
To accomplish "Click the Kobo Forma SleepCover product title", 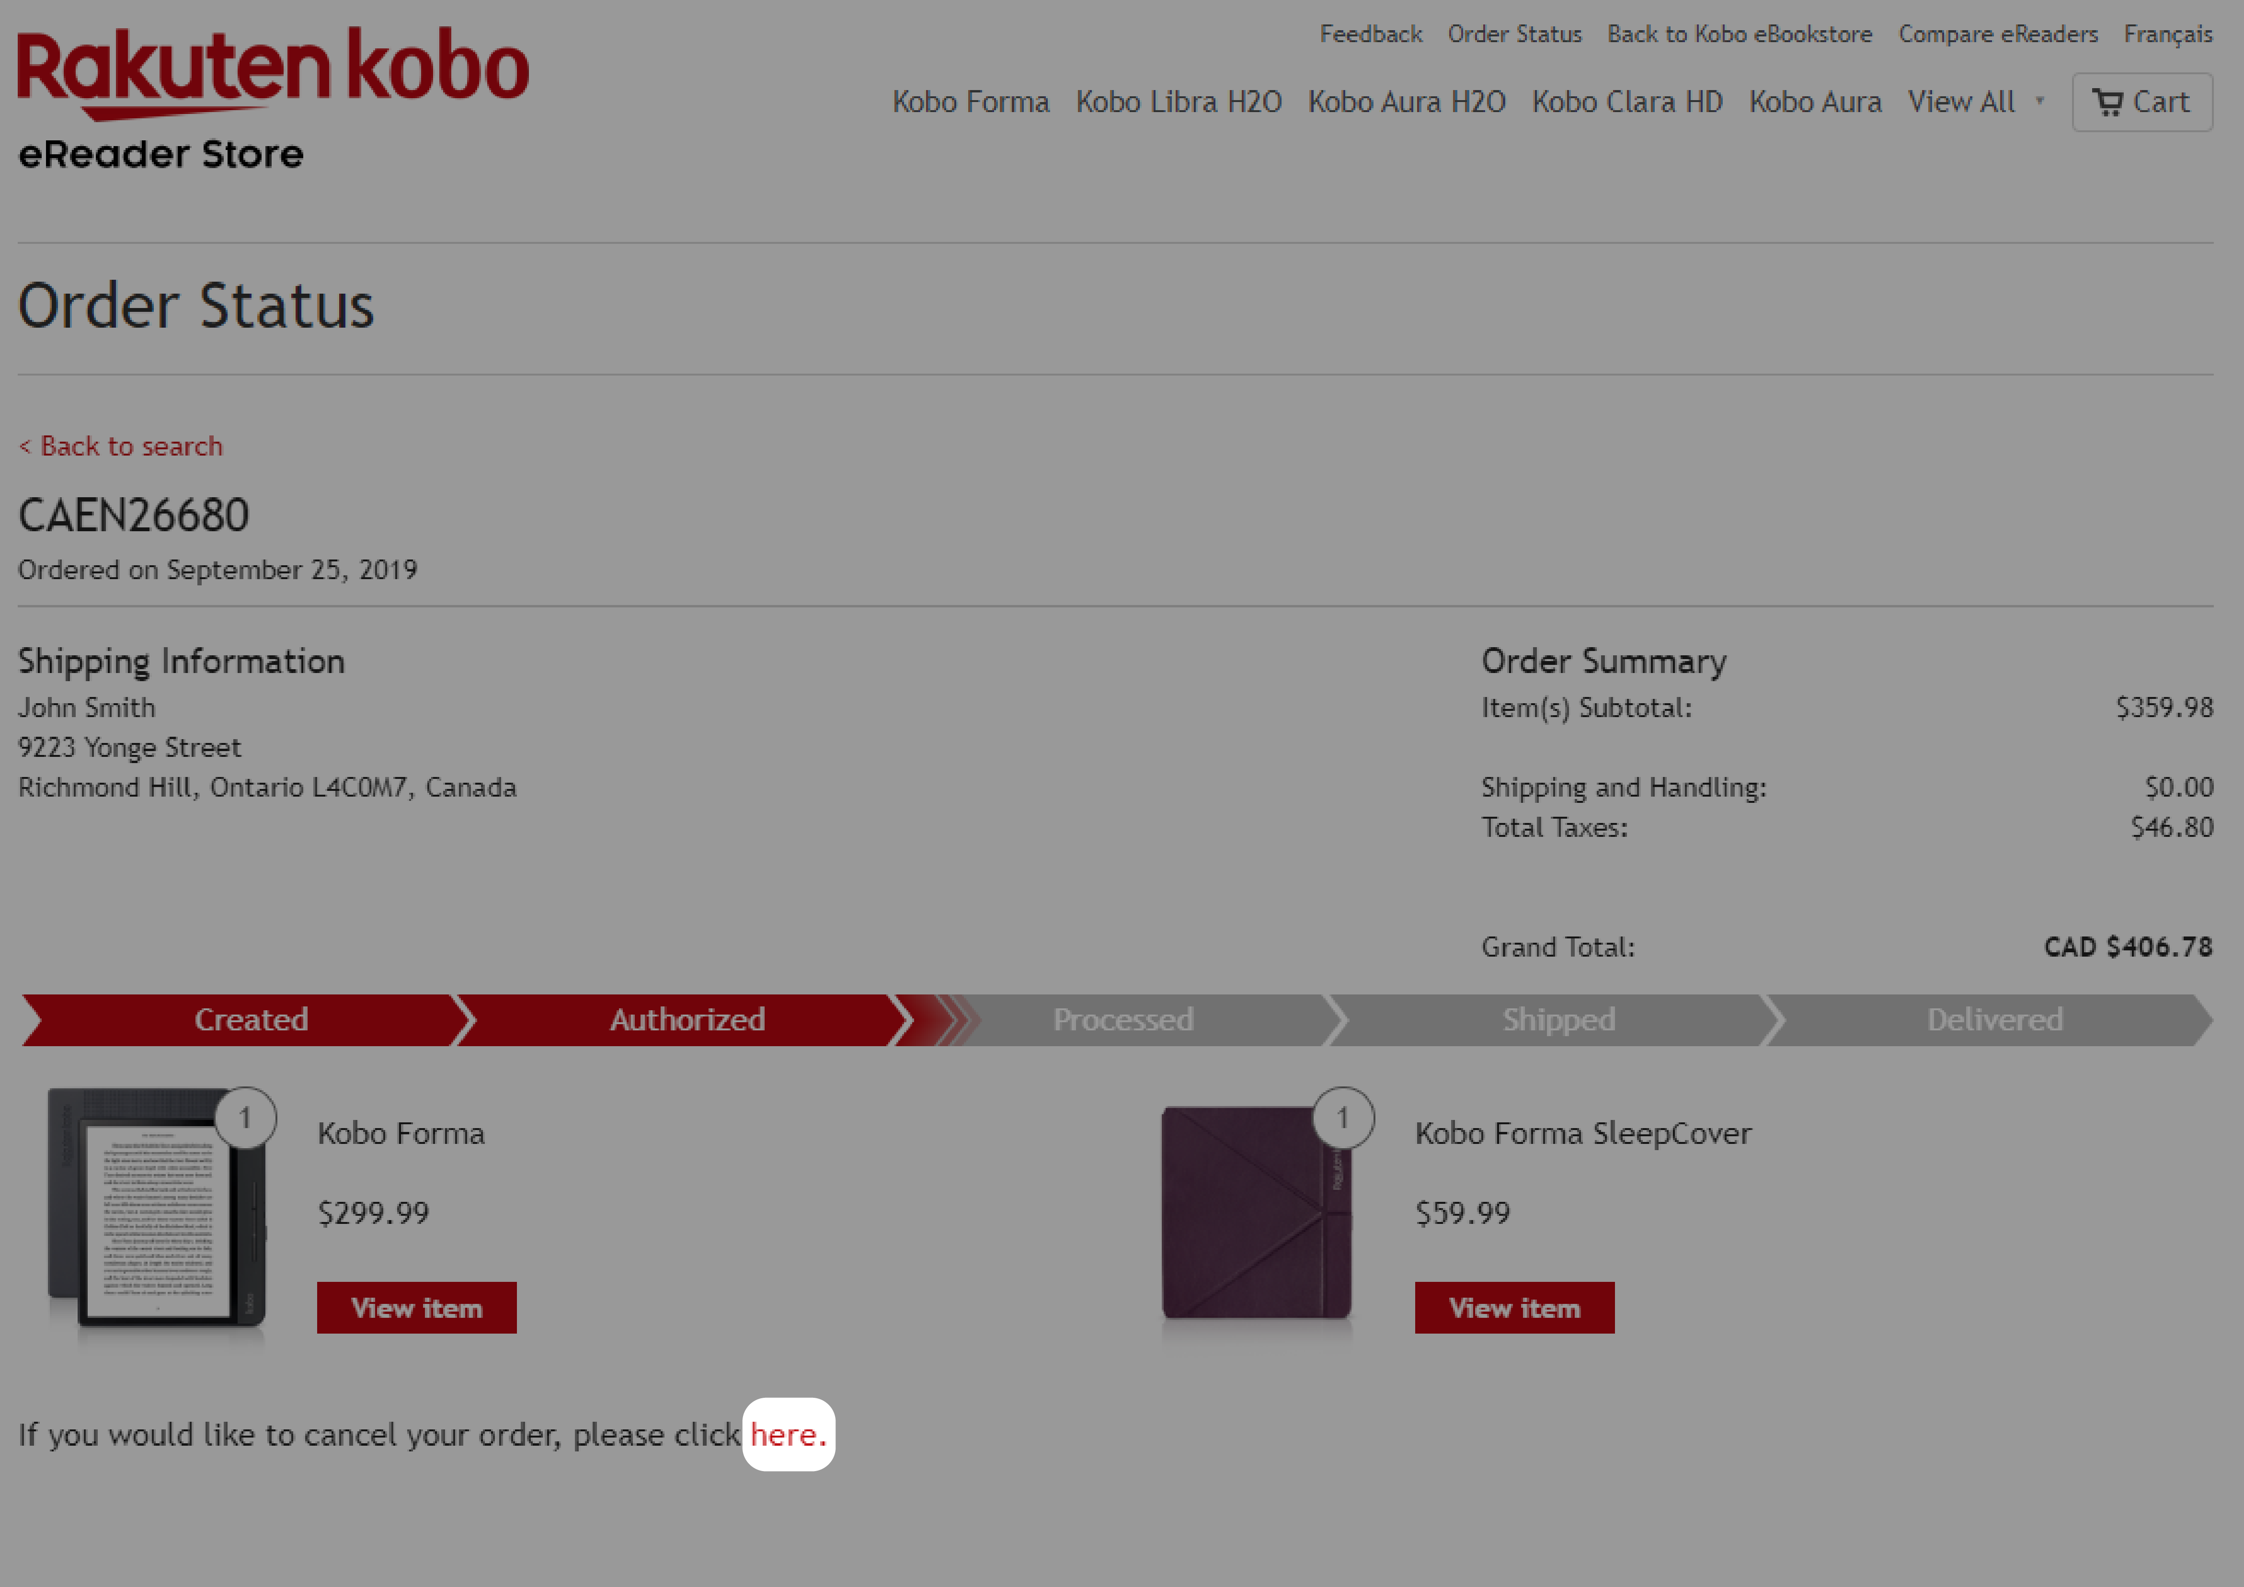I will (x=1582, y=1133).
